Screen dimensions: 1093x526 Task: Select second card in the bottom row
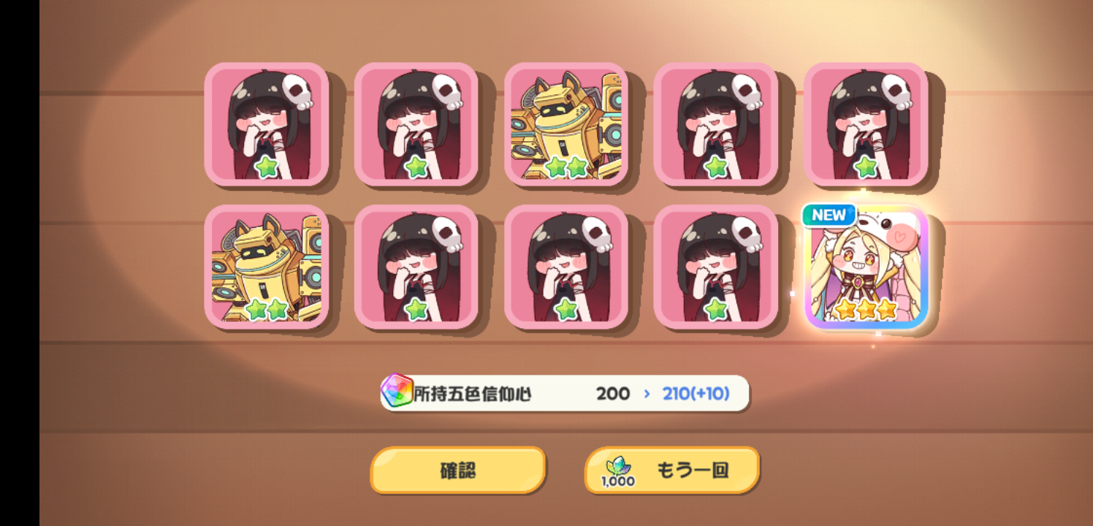pos(416,267)
